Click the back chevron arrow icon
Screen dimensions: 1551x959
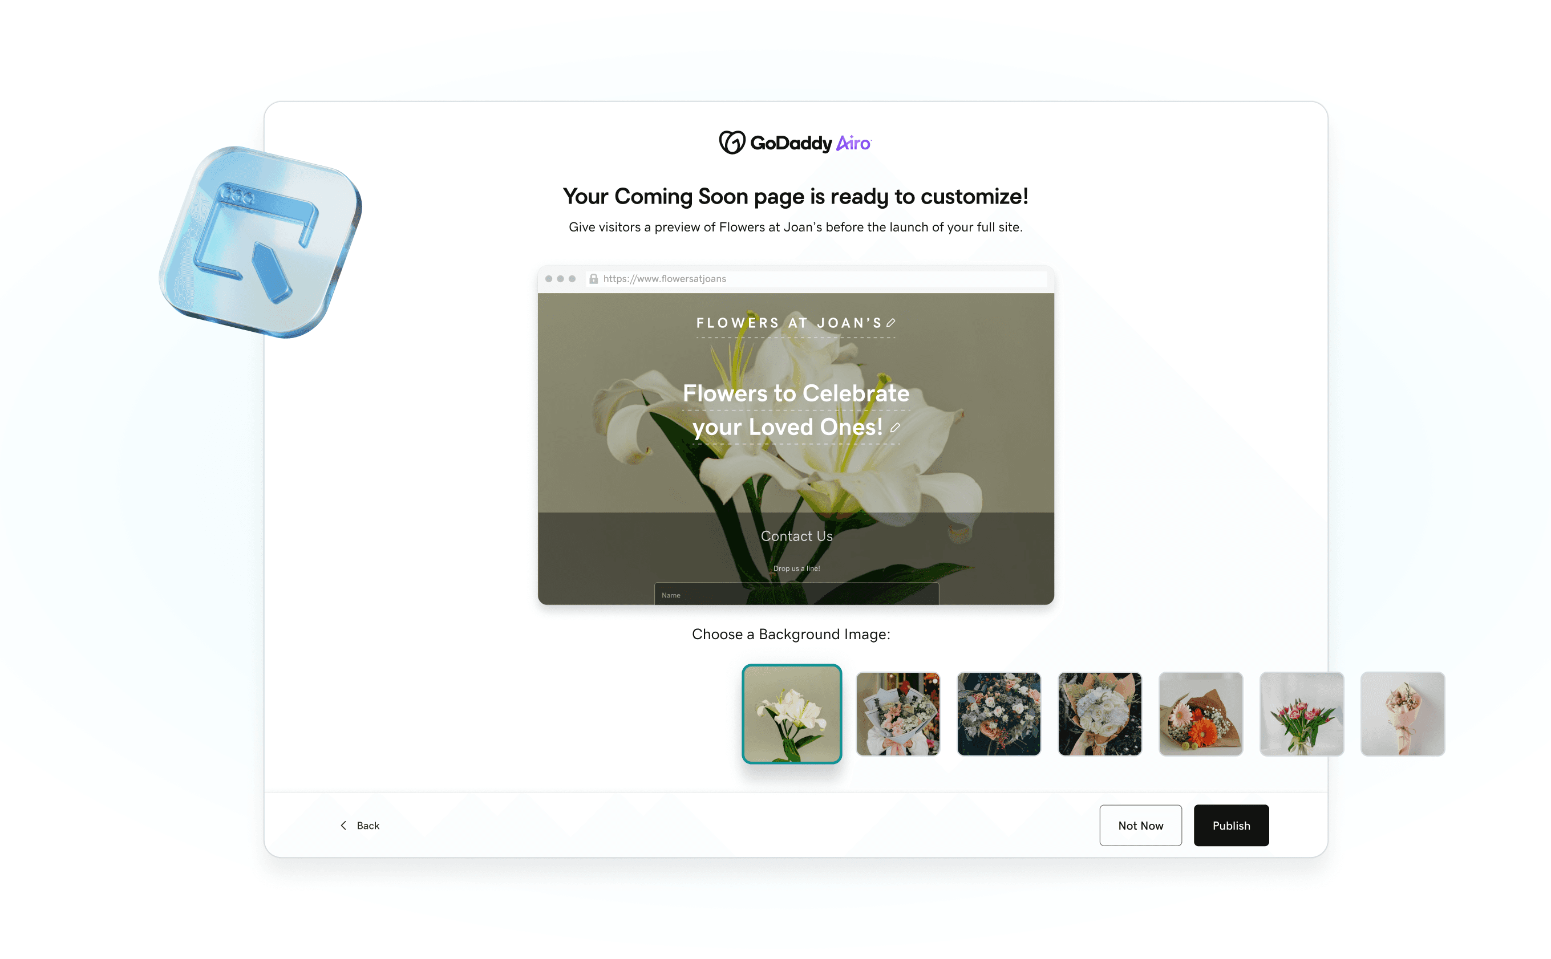click(x=343, y=825)
